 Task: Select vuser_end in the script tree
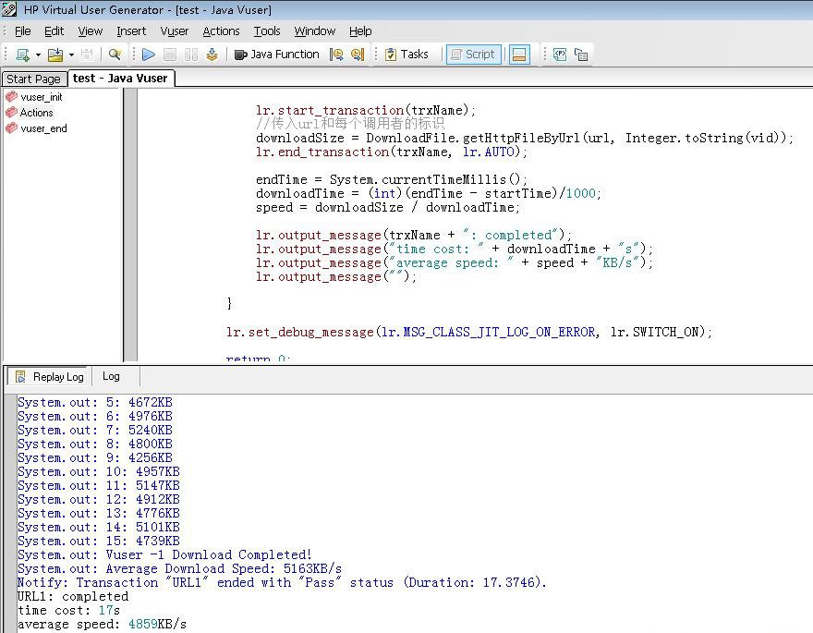tap(43, 128)
